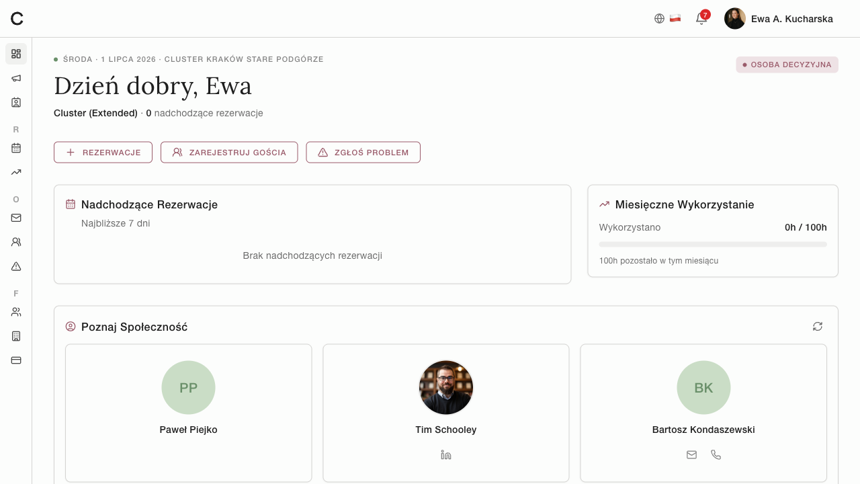Email Bartosz Kondaszewski via envelope icon
Viewport: 860px width, 484px height.
tap(692, 455)
